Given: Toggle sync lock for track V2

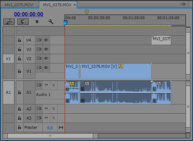Looking at the screenshot, I should [x=39, y=59].
